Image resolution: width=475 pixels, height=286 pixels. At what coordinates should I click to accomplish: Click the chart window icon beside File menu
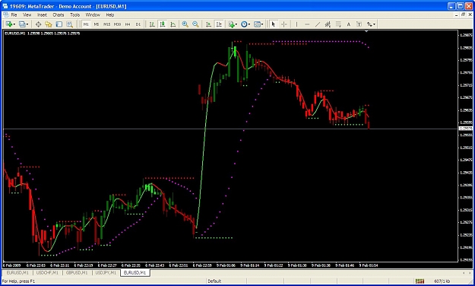pyautogui.click(x=6, y=15)
